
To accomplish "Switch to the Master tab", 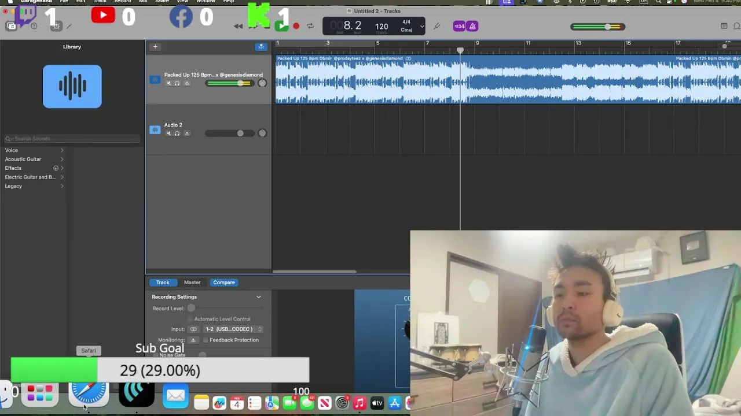I will pos(192,283).
